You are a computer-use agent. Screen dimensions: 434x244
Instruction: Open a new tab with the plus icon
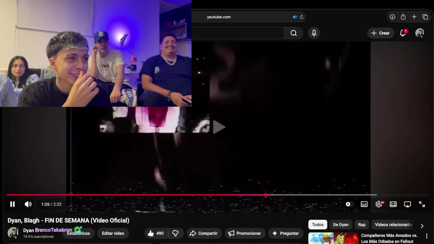click(414, 17)
